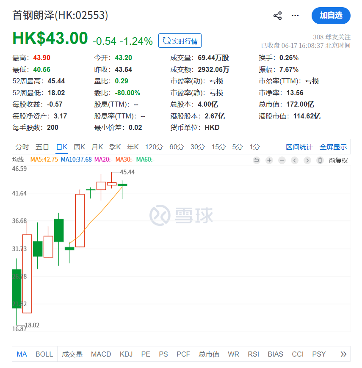Show the PE indicator
This screenshot has height=368, width=362.
click(146, 354)
